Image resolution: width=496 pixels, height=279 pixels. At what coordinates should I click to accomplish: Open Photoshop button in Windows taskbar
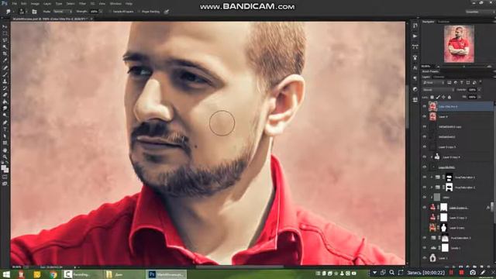(x=166, y=274)
